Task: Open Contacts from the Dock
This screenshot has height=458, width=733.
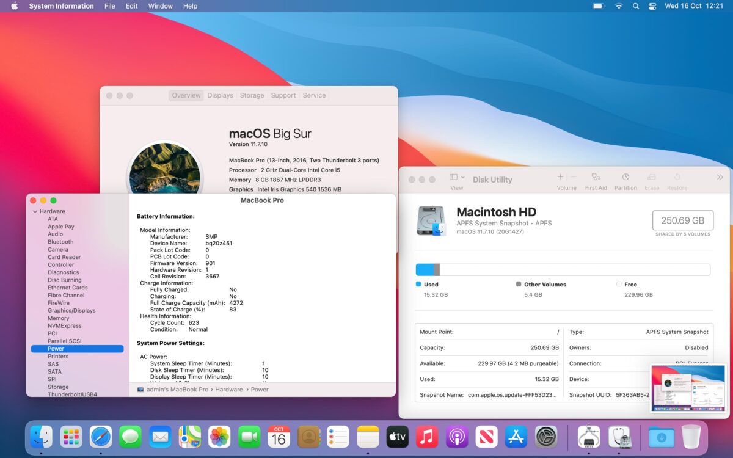Action: [308, 437]
